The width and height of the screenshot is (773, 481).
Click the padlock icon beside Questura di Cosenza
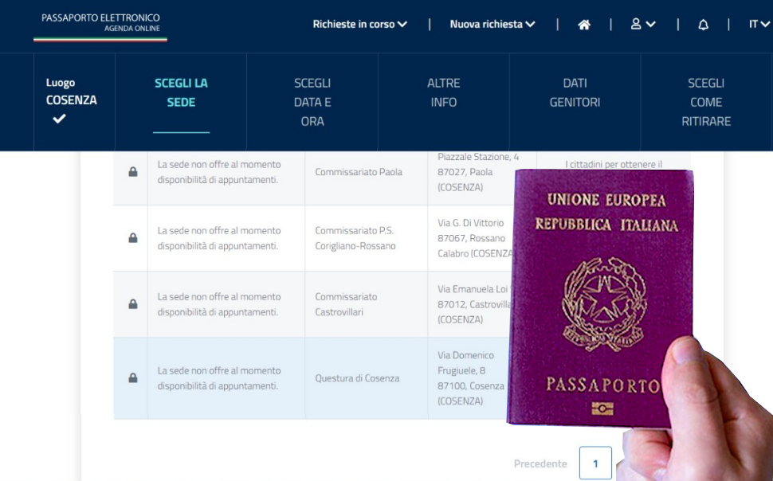131,376
